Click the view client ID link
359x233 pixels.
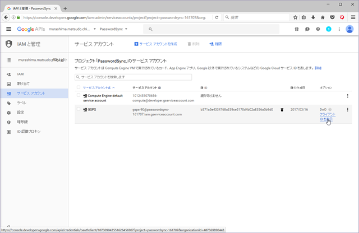[x=328, y=116]
